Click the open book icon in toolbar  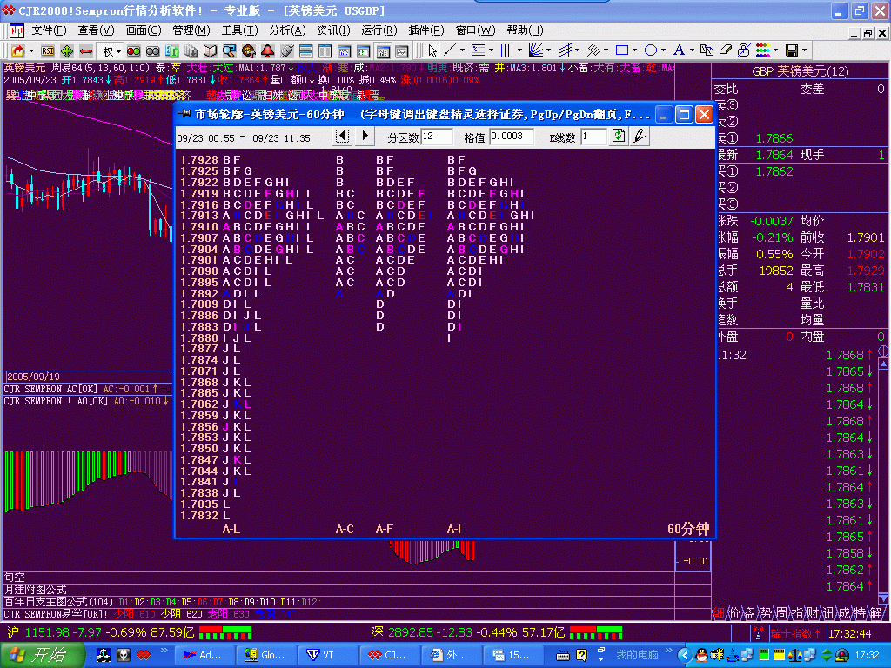pos(210,50)
